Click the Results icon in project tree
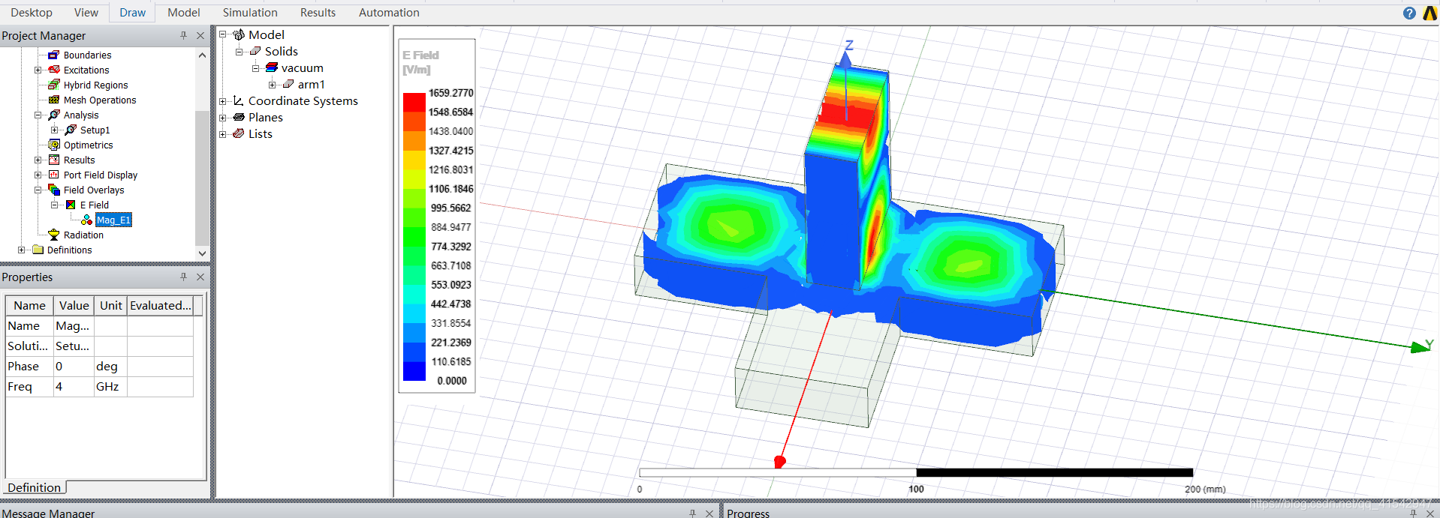 tap(53, 160)
